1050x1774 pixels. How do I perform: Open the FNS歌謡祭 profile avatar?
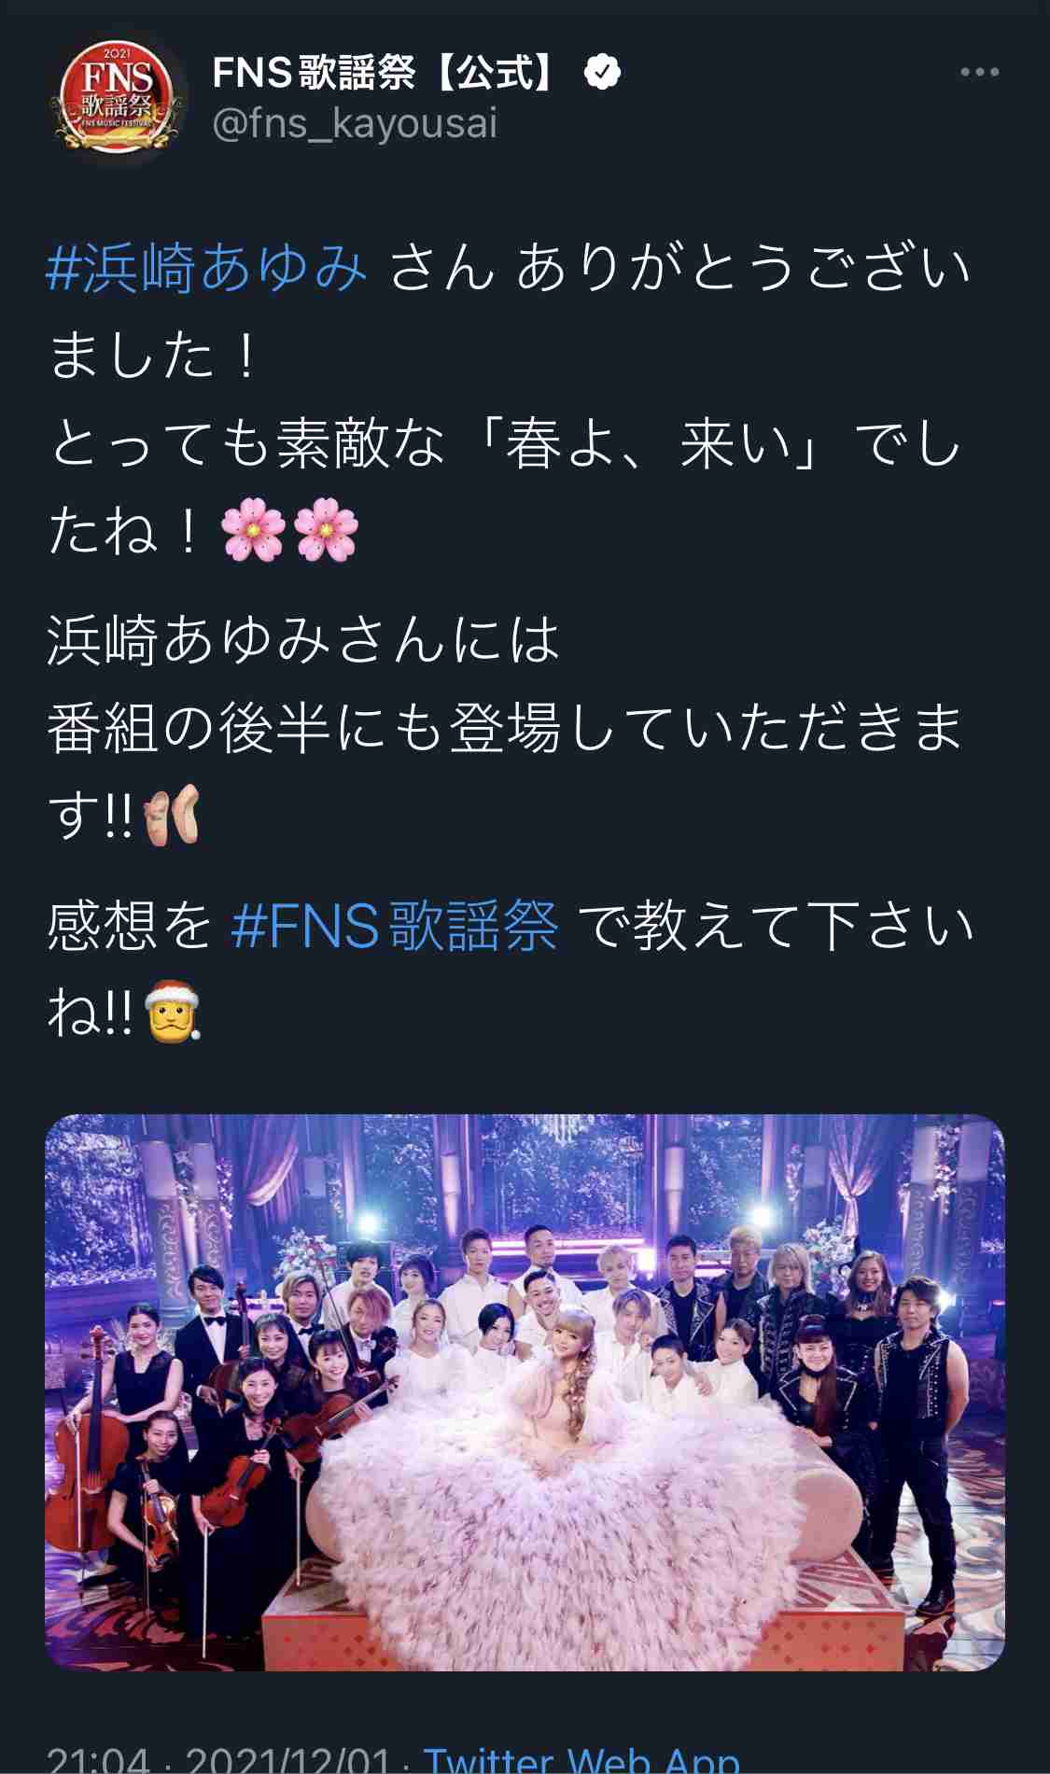click(117, 98)
